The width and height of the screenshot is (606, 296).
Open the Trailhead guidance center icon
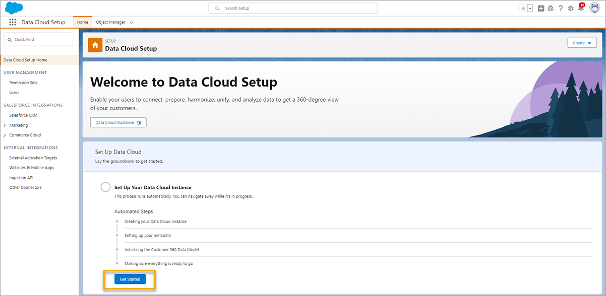tap(550, 8)
